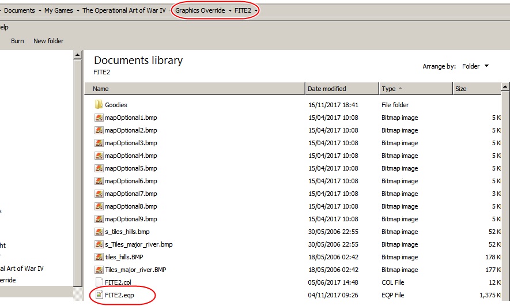Click the Goodies folder name
The image size is (510, 306).
pyautogui.click(x=116, y=105)
